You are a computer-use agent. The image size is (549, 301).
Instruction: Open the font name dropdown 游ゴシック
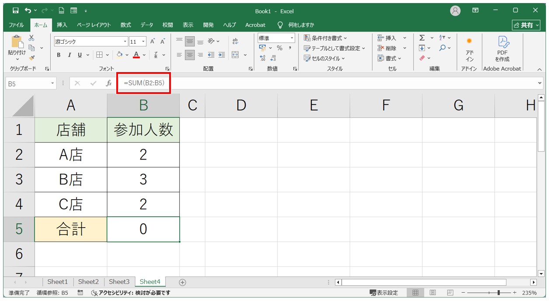(x=125, y=42)
